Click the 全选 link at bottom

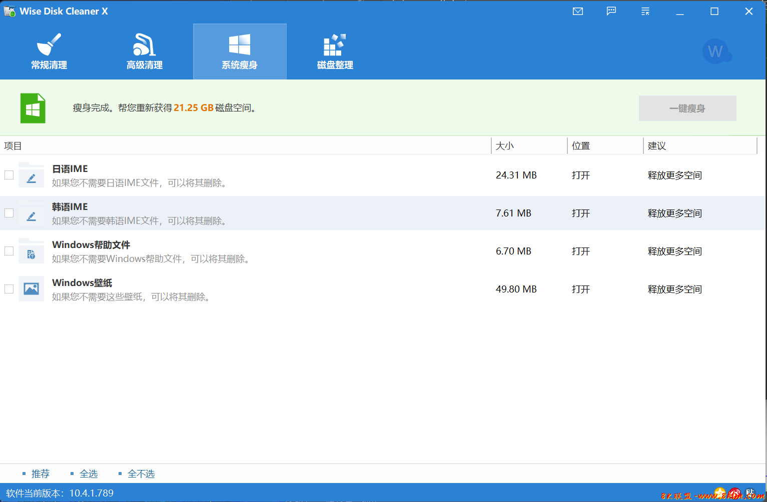click(89, 473)
